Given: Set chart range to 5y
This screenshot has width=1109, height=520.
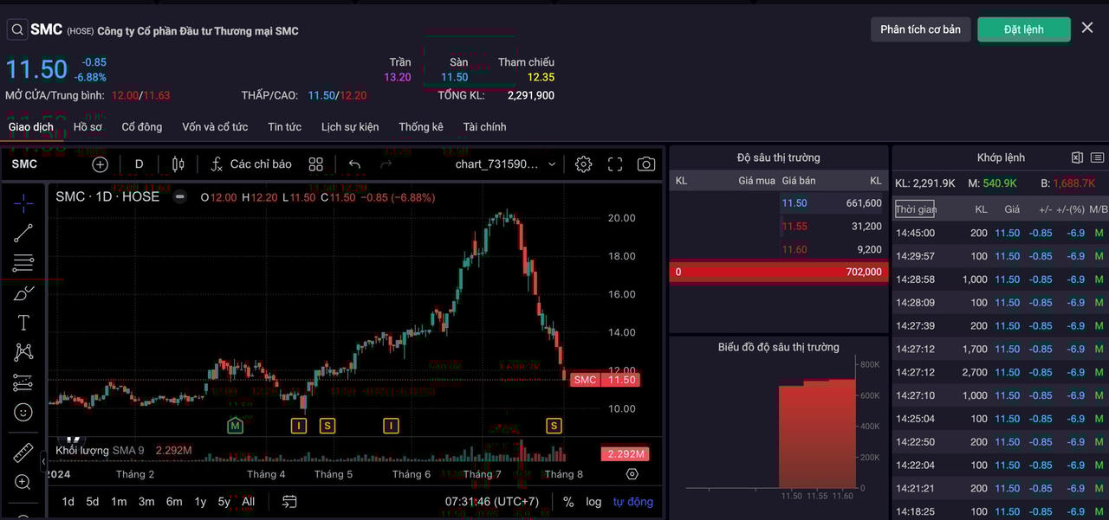Looking at the screenshot, I should coord(224,502).
